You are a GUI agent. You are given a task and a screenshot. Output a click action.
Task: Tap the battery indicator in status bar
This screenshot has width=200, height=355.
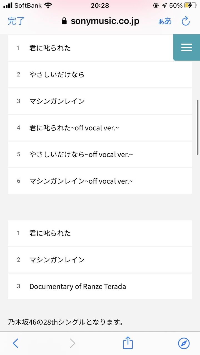click(x=190, y=5)
